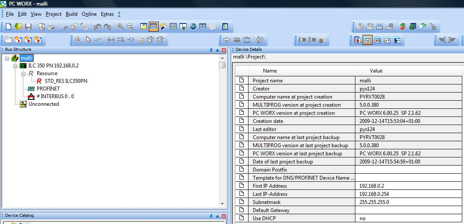Click the gray magnifier icon in second toolbar

click(x=78, y=40)
